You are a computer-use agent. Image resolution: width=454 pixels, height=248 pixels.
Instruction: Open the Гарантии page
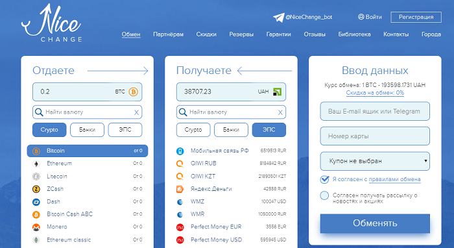[x=278, y=34]
